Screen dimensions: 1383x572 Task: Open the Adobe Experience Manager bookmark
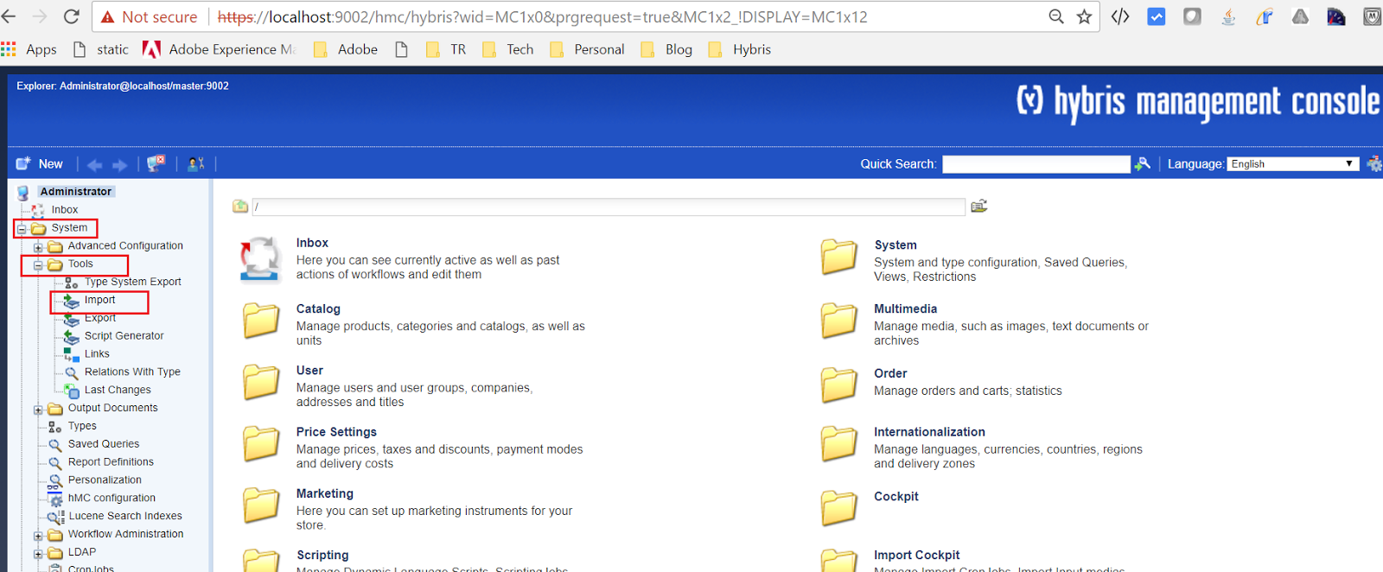point(220,49)
